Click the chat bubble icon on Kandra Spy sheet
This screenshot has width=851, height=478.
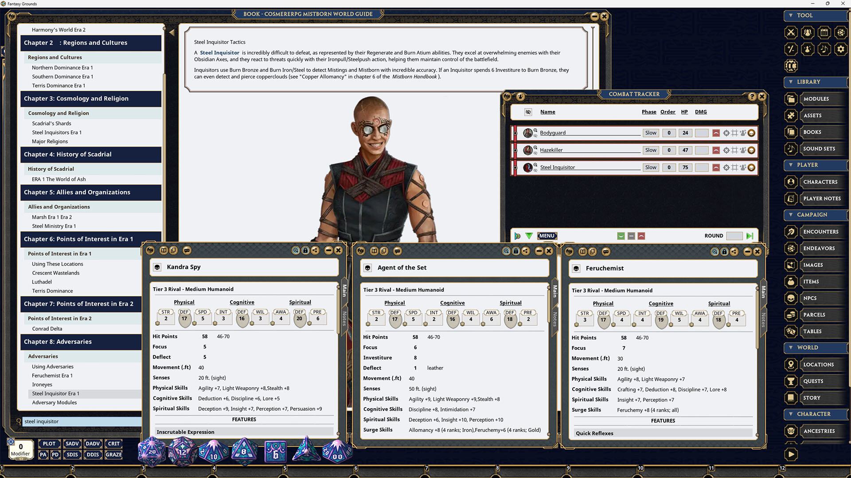(x=187, y=251)
